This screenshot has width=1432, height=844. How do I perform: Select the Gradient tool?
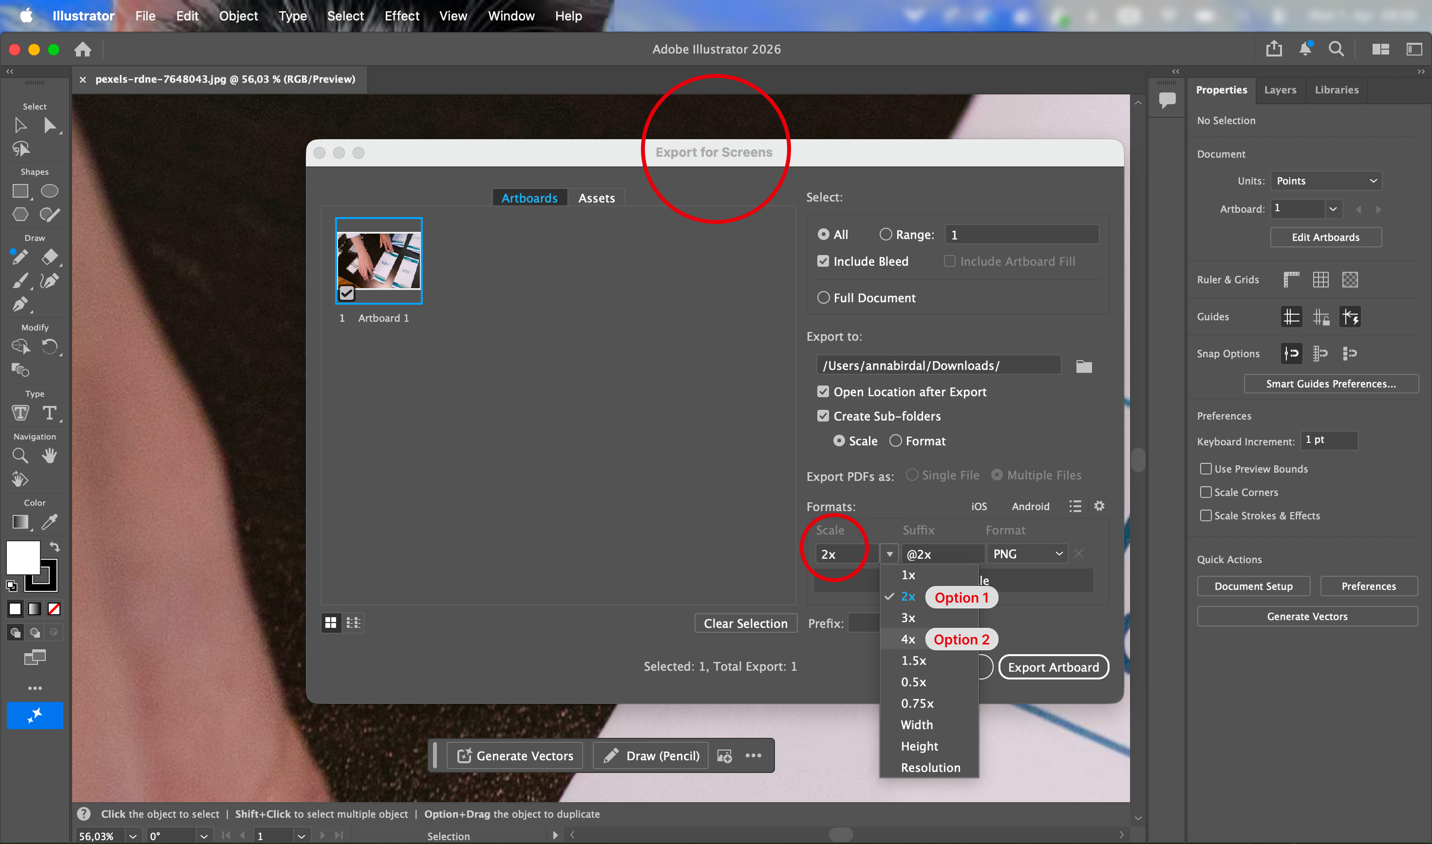(x=20, y=521)
